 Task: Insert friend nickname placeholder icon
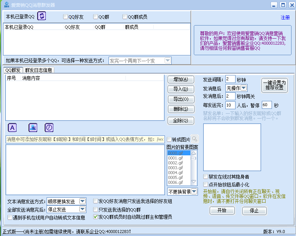(33, 128)
